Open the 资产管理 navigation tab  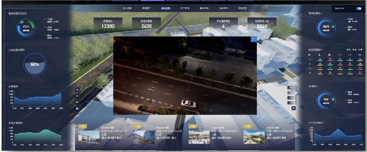(x=185, y=8)
